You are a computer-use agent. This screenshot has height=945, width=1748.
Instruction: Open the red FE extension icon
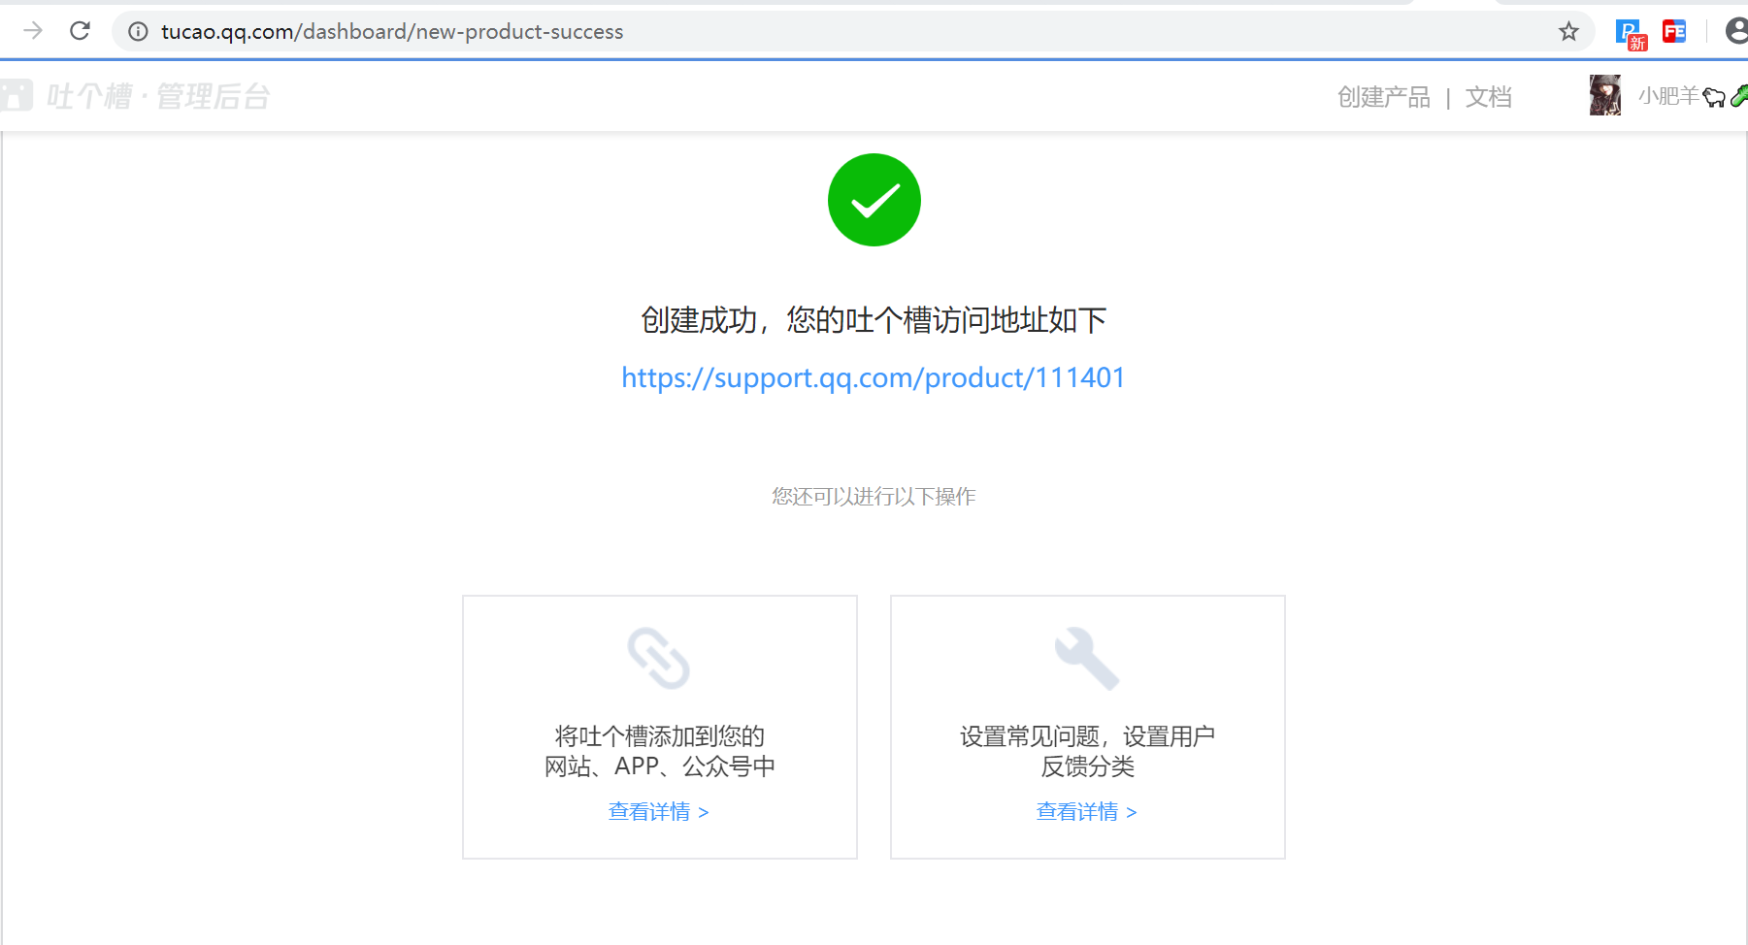[1674, 31]
